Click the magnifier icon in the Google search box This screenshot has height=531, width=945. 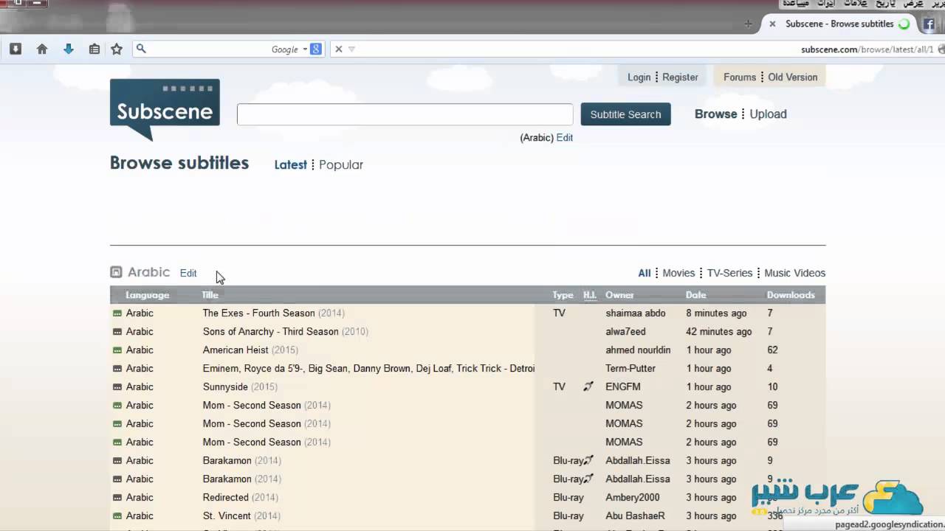point(142,49)
